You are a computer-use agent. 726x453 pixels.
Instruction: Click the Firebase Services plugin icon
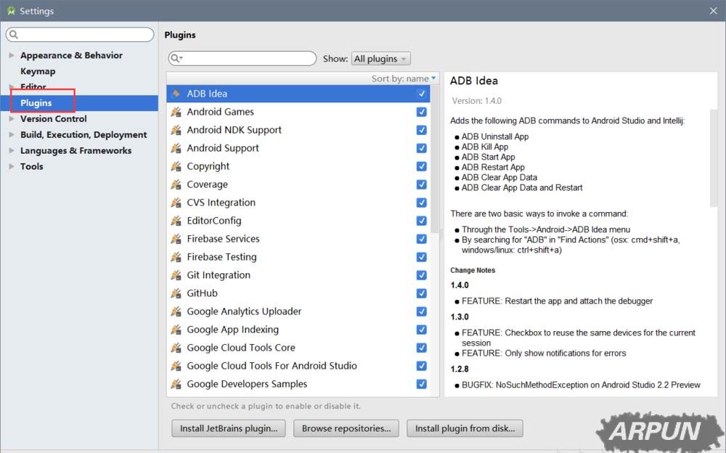[176, 239]
